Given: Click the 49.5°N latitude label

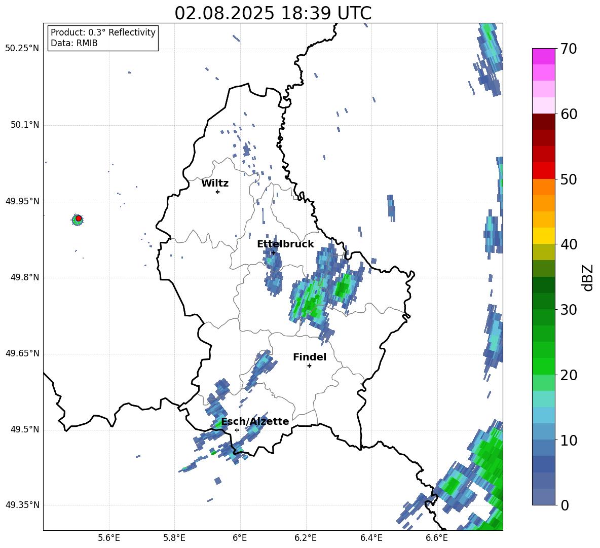Looking at the screenshot, I should pos(25,429).
